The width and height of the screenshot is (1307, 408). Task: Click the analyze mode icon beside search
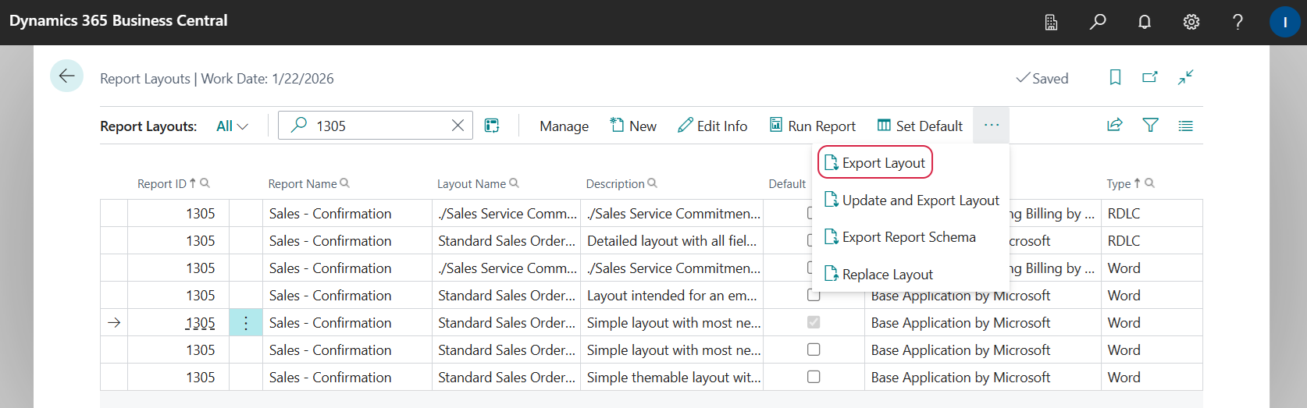click(x=492, y=126)
